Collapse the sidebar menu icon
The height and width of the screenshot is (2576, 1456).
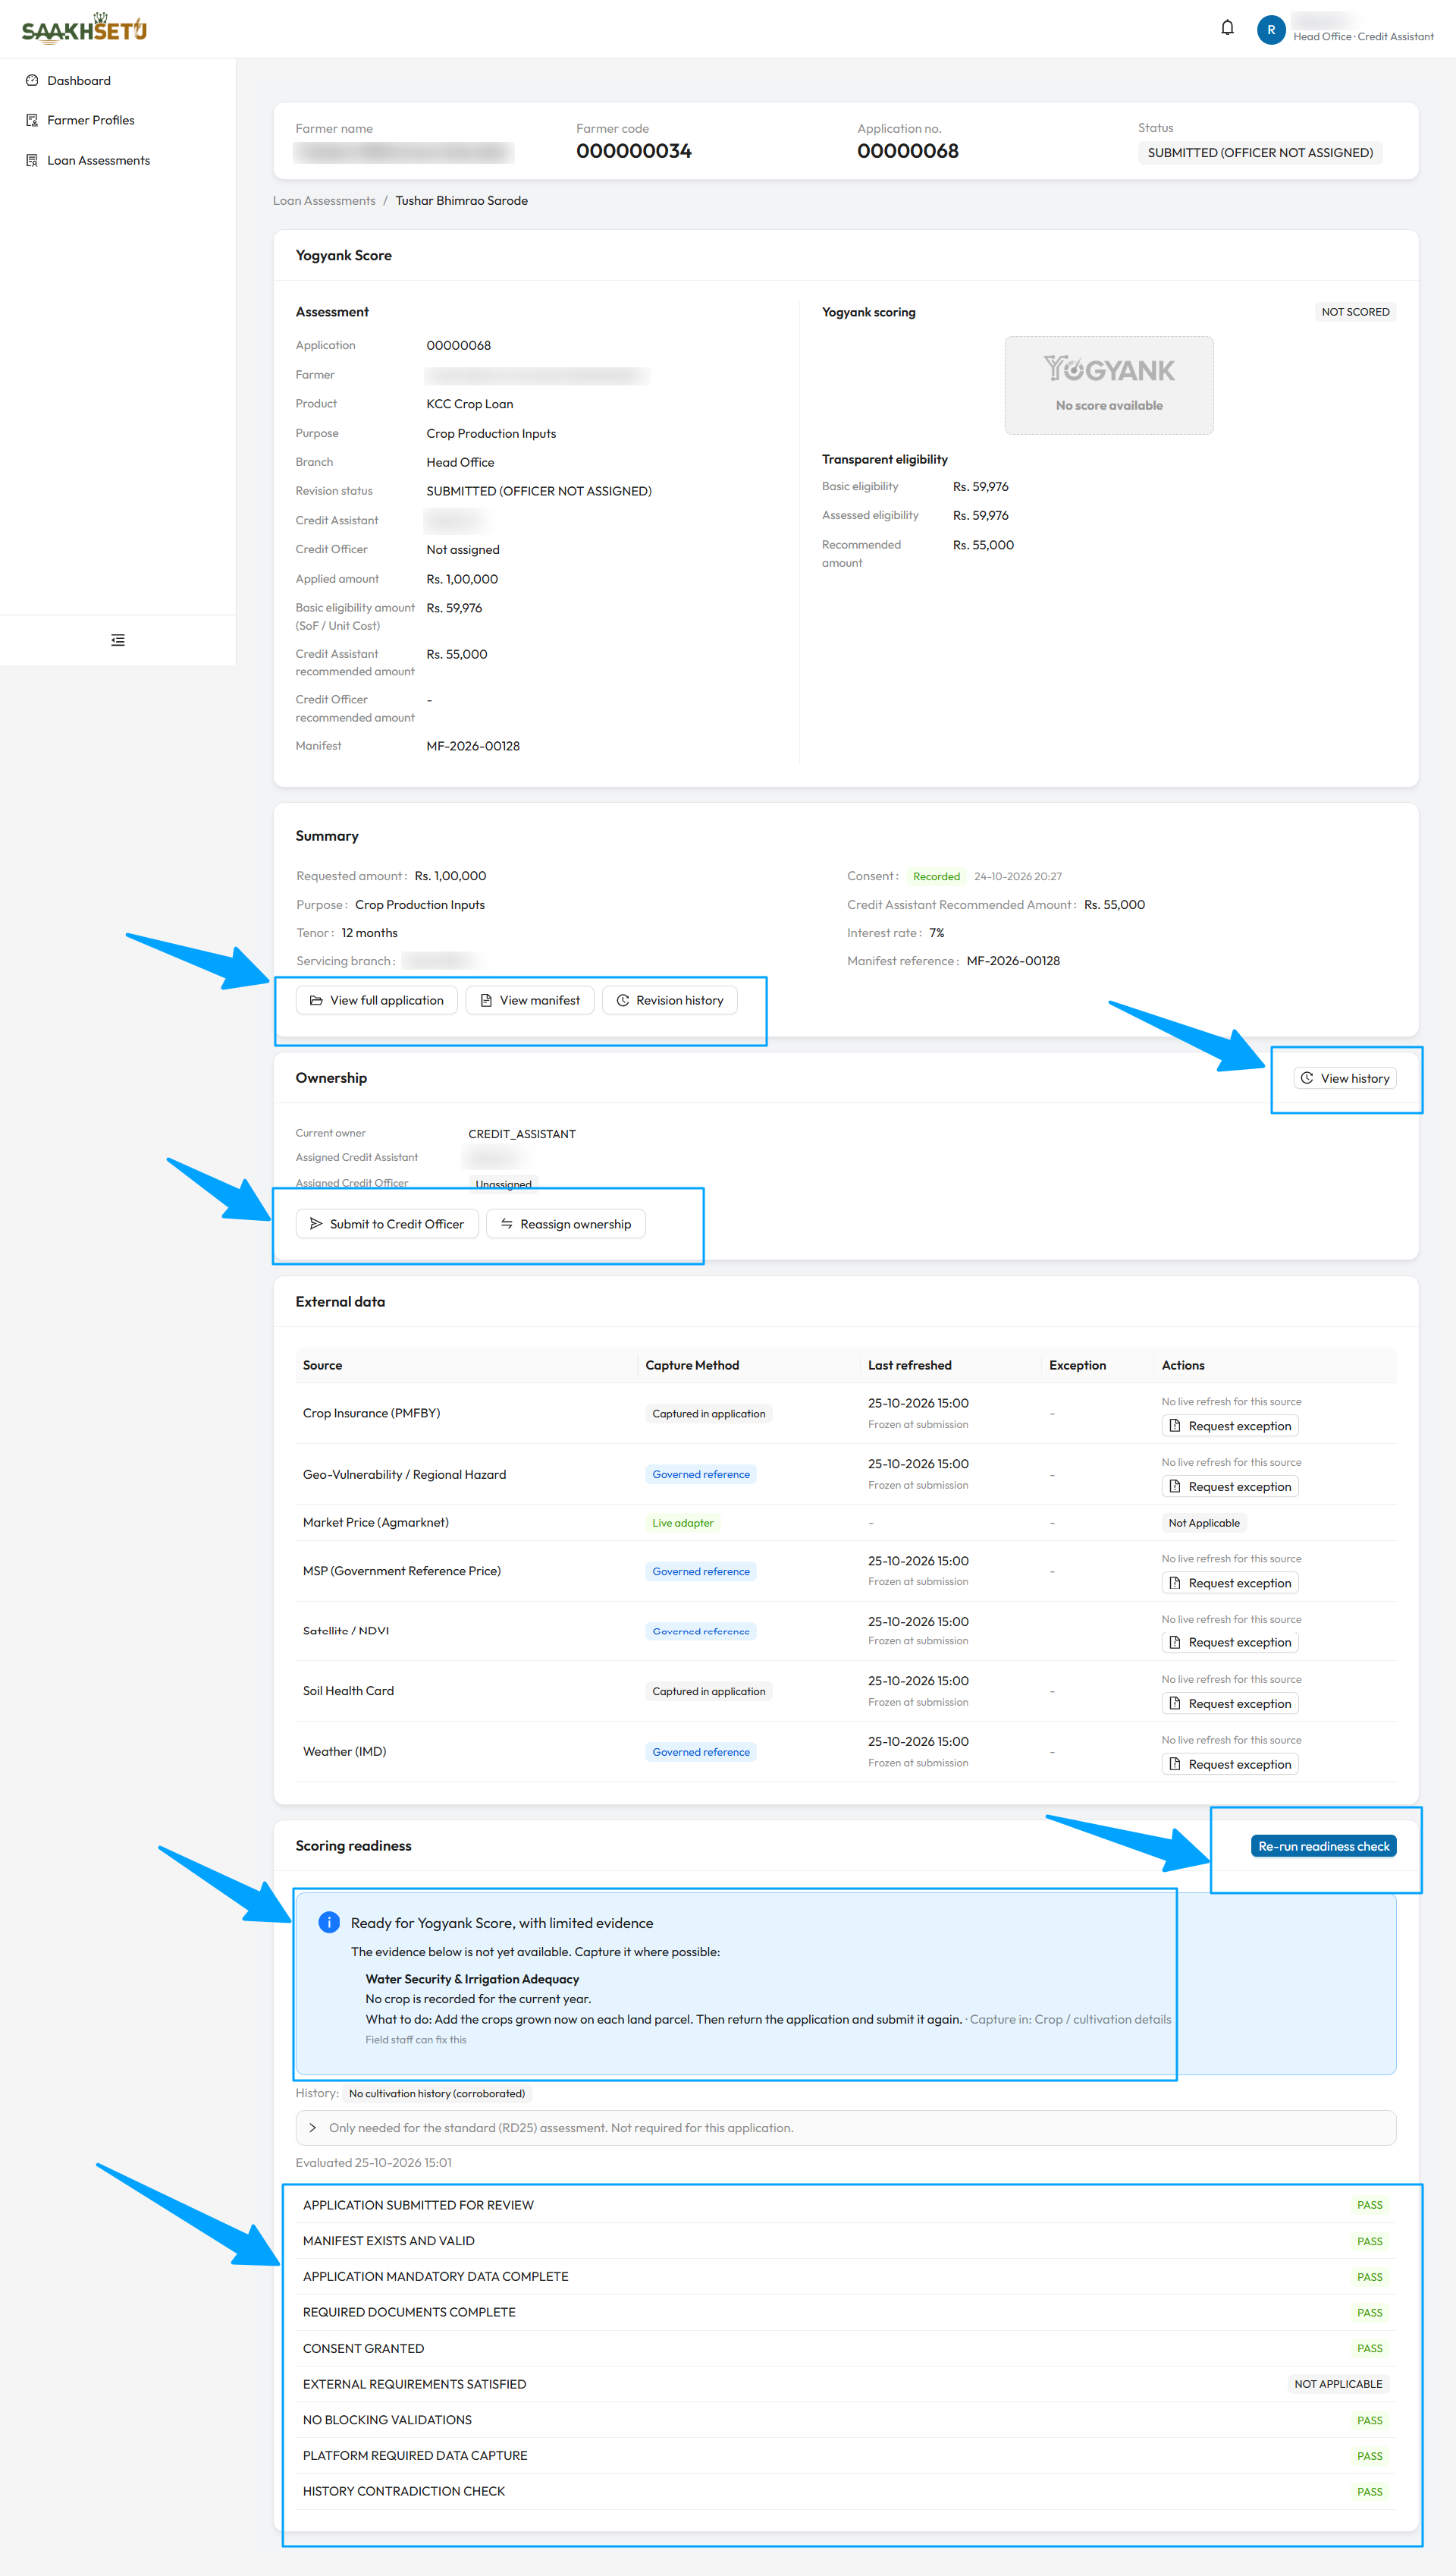pos(118,640)
